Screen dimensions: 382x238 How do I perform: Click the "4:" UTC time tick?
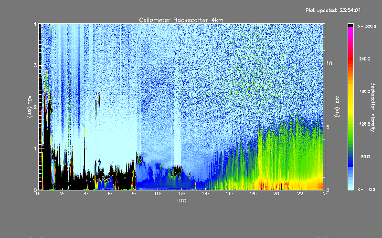pyautogui.click(x=86, y=194)
